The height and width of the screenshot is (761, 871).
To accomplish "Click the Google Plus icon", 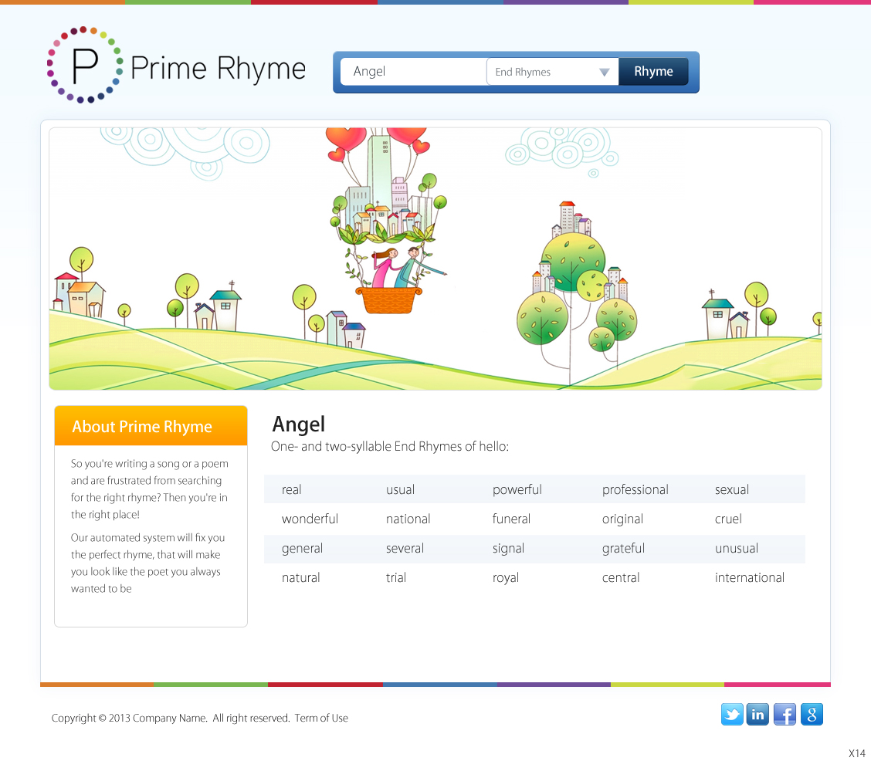I will tap(812, 715).
